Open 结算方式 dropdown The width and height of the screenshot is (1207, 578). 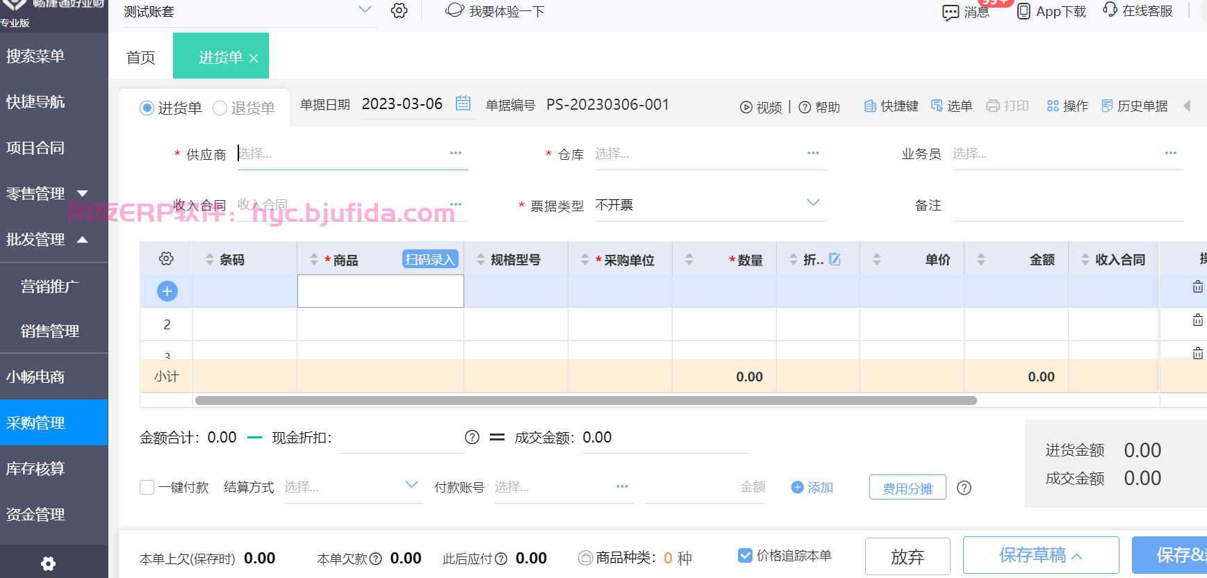[x=411, y=485]
